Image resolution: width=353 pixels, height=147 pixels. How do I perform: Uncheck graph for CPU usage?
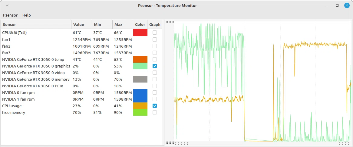tap(155, 106)
